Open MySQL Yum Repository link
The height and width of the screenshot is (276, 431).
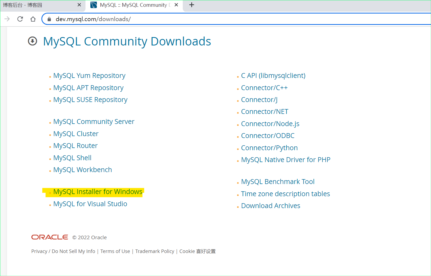pos(89,75)
